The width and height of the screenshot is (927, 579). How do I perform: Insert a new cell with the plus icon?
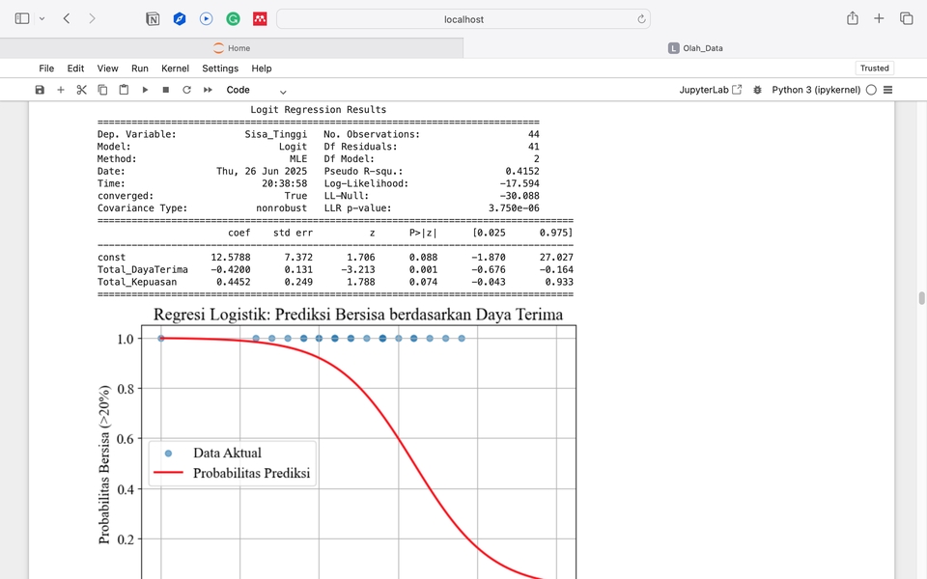61,90
